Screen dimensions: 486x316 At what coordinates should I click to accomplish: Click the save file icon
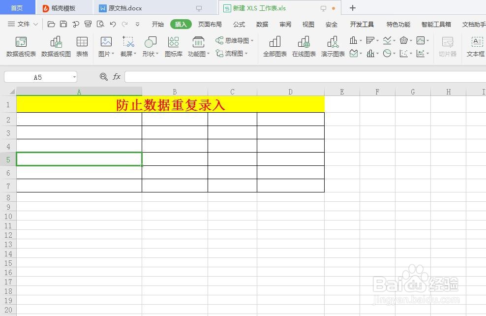pos(64,24)
